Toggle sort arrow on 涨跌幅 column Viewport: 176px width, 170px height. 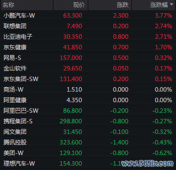[172, 4]
